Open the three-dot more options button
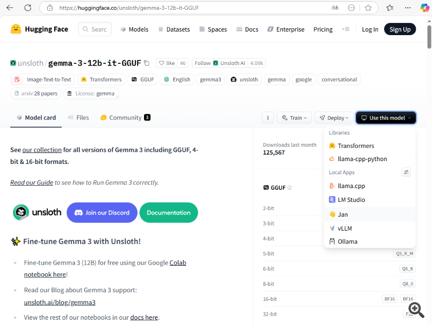 (268, 118)
